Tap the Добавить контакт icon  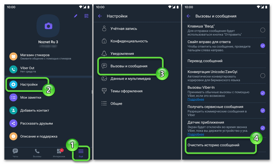(13, 110)
